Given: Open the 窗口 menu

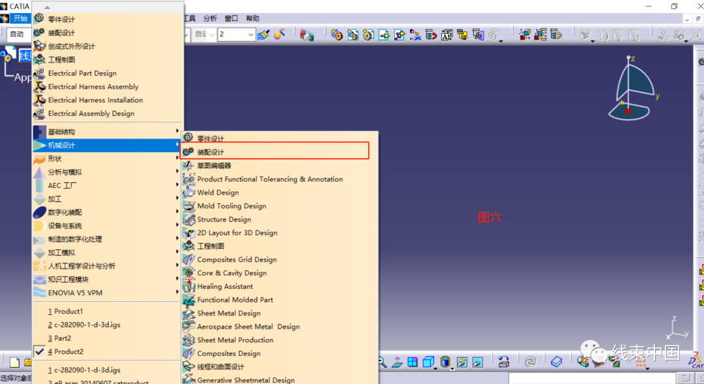Looking at the screenshot, I should (x=231, y=18).
